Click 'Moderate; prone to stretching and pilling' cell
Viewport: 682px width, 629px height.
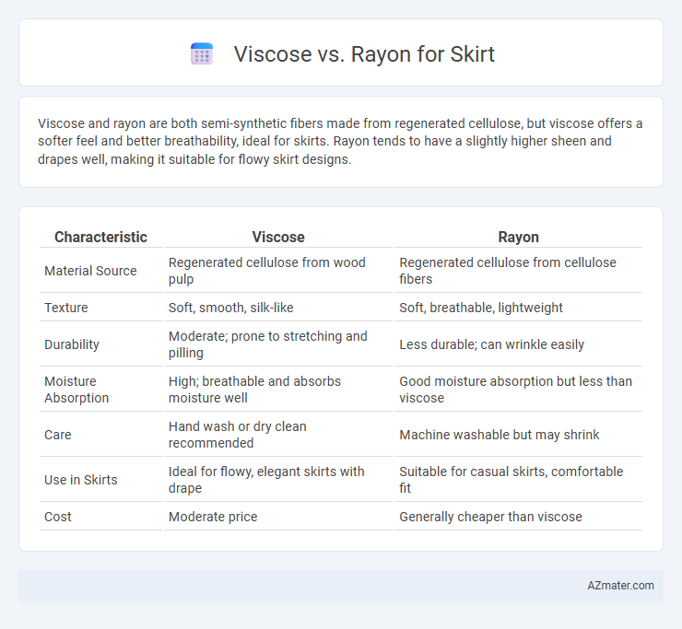pos(278,344)
